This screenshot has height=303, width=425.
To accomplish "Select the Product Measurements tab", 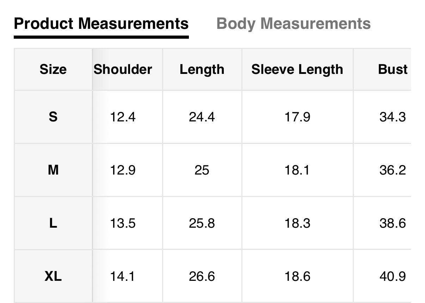I will point(101,24).
